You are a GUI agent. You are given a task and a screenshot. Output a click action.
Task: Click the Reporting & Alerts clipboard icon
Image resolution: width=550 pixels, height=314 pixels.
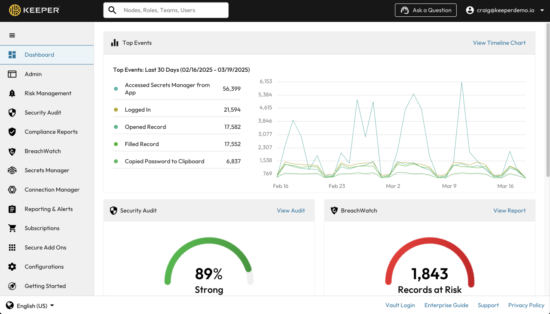click(x=12, y=209)
